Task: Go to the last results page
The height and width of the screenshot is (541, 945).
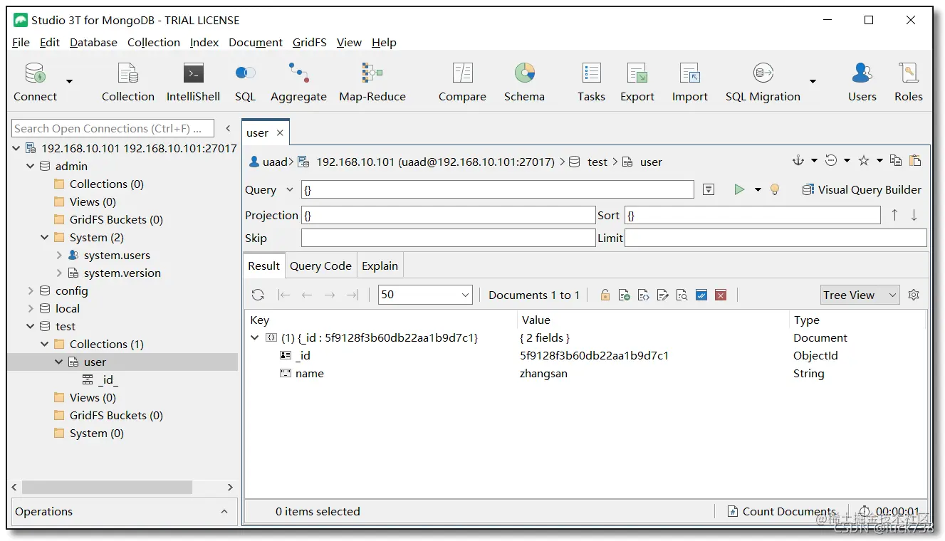Action: [352, 295]
